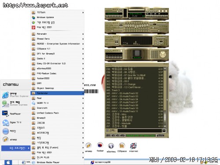Expand the Adrenalin submenu
220x165 pixels.
57,34
